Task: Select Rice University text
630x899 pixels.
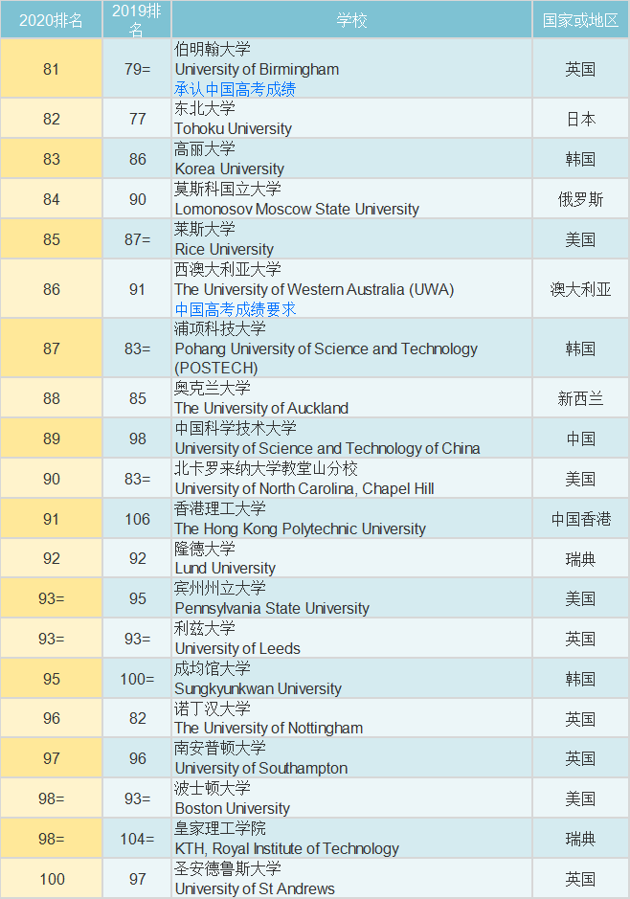Action: 224,249
